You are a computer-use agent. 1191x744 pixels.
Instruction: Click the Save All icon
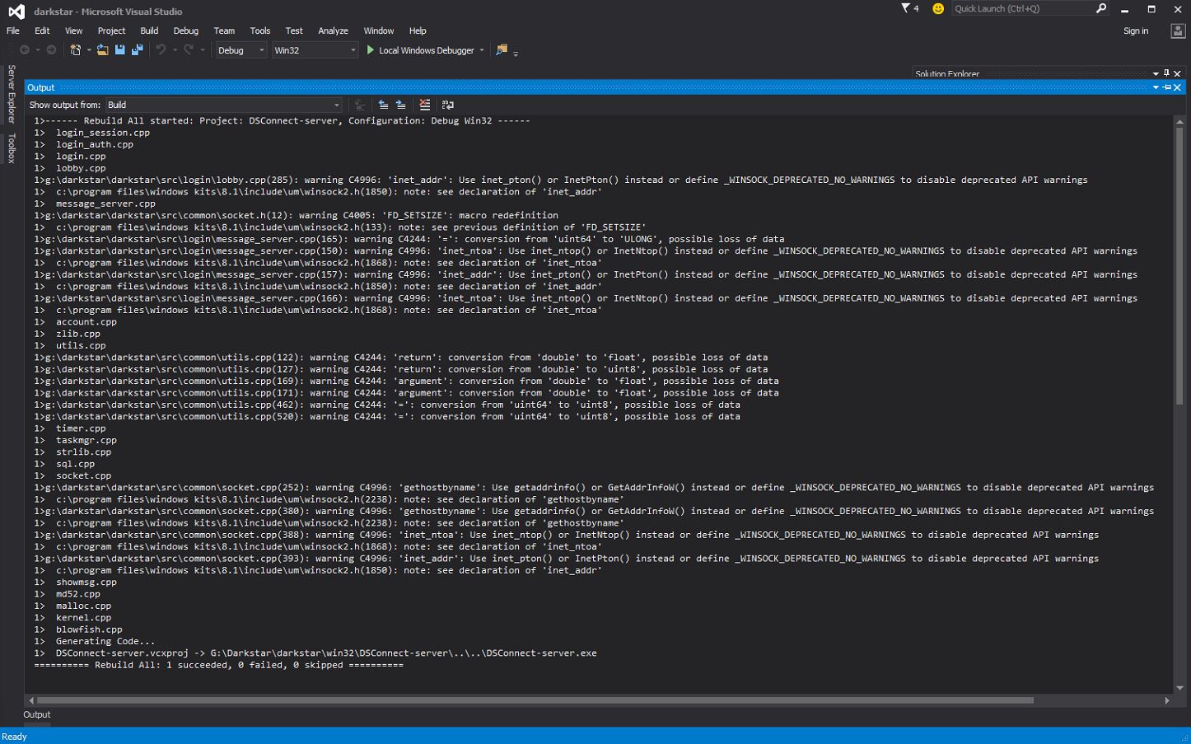(137, 50)
